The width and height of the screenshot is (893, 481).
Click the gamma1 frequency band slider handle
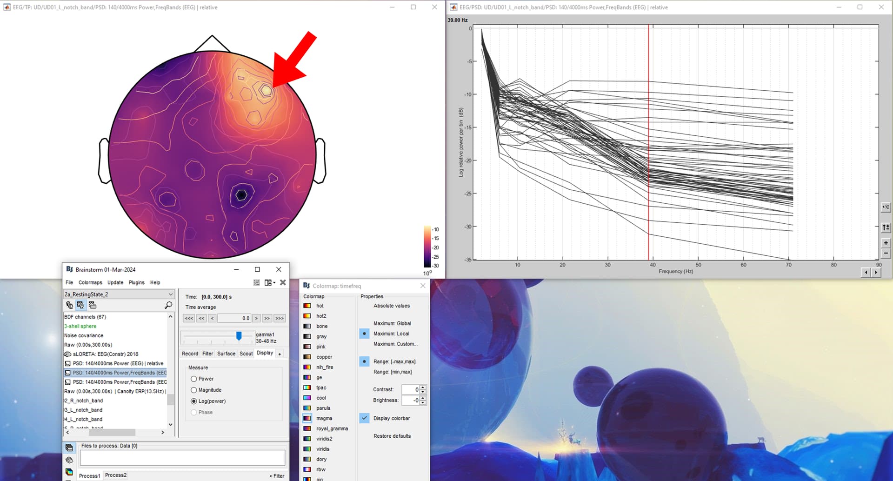[239, 336]
